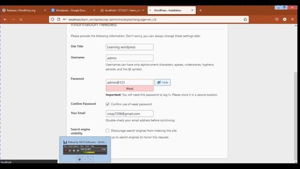
Task: Bookmark this page with the star icon
Action: [x=245, y=19]
